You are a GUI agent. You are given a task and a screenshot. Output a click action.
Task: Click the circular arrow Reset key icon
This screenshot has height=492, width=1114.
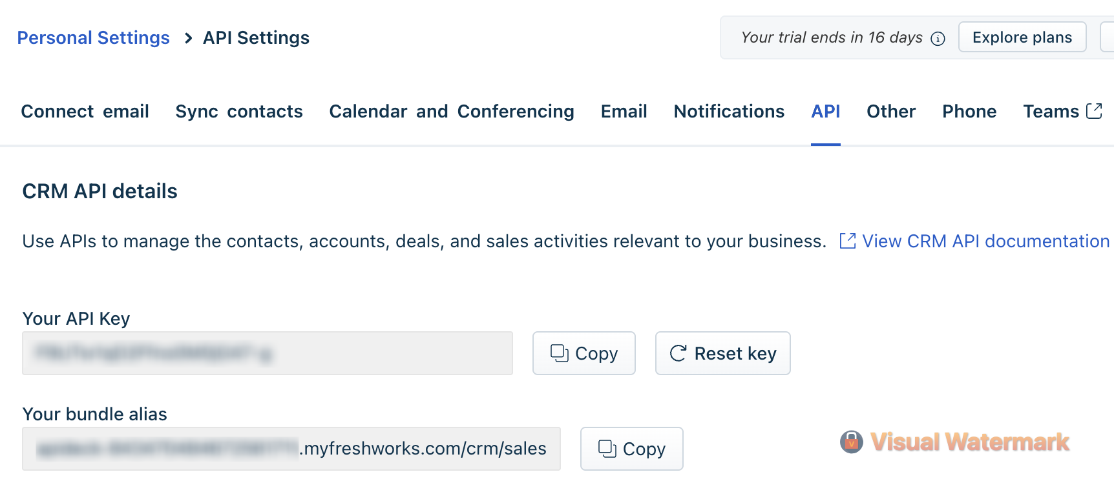point(678,353)
